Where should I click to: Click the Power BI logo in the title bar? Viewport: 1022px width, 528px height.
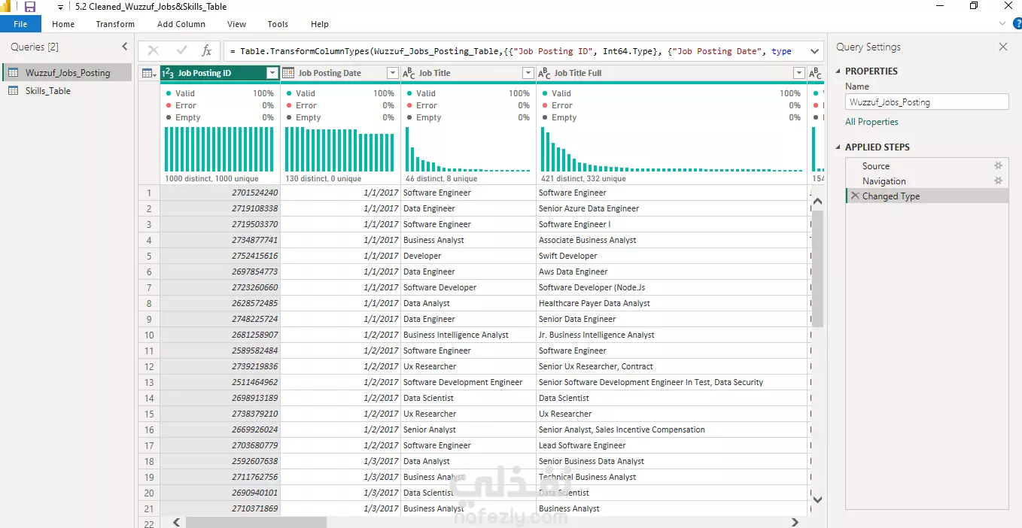[6, 7]
